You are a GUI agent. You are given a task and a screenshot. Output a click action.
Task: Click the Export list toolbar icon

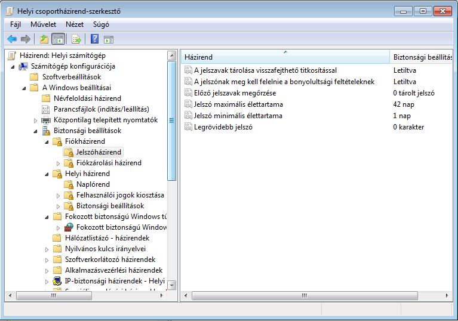[76, 39]
